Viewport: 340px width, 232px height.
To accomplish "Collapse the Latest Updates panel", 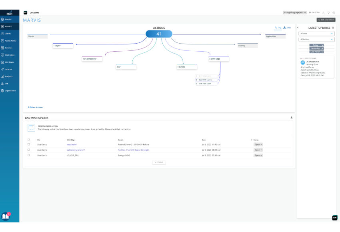I will 297,28.
